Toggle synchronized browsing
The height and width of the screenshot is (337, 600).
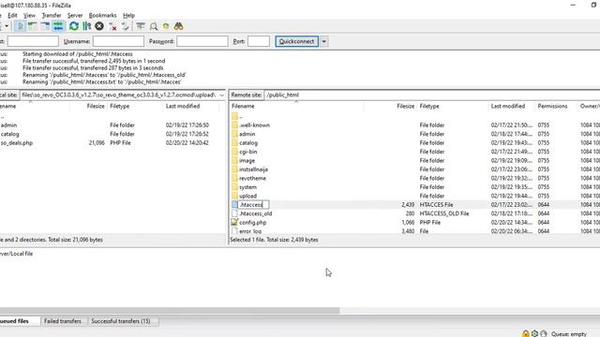point(166,26)
